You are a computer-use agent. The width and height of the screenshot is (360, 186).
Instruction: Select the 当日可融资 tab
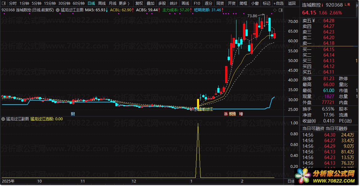tap(313, 128)
